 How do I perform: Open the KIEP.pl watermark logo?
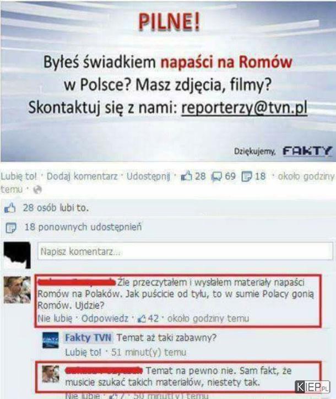pos(312,387)
